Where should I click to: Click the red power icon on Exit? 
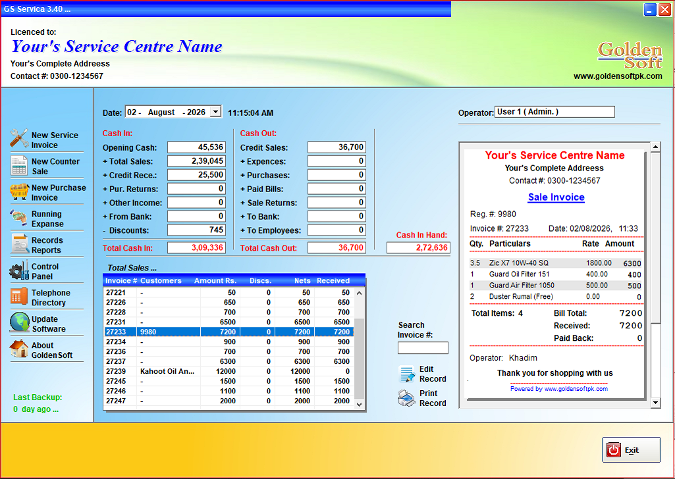coord(614,450)
